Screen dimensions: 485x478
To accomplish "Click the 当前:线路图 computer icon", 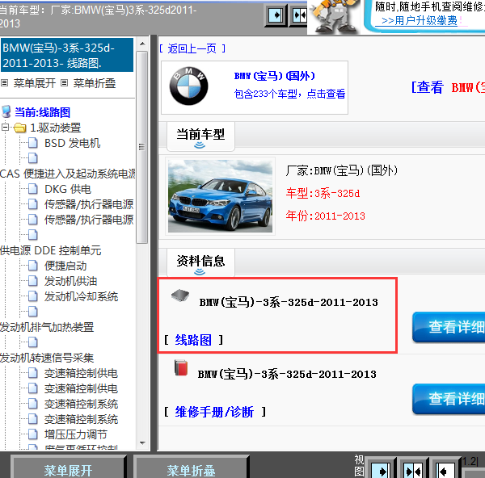I will 6,112.
